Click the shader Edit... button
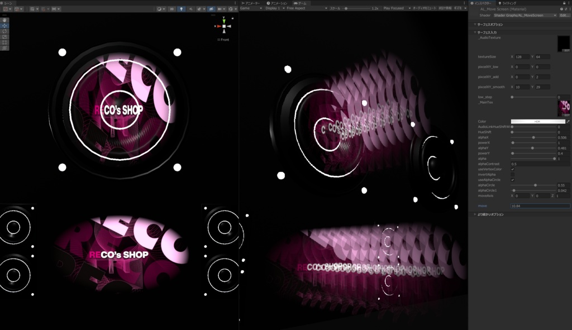 (x=564, y=15)
